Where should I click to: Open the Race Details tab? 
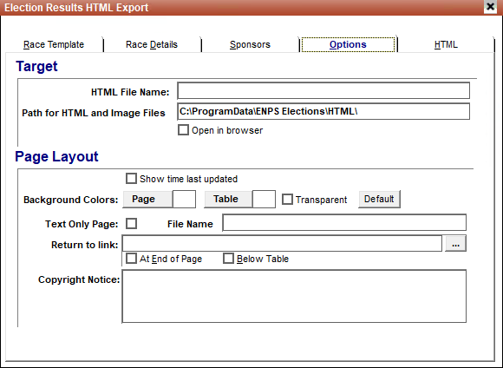[x=152, y=44]
